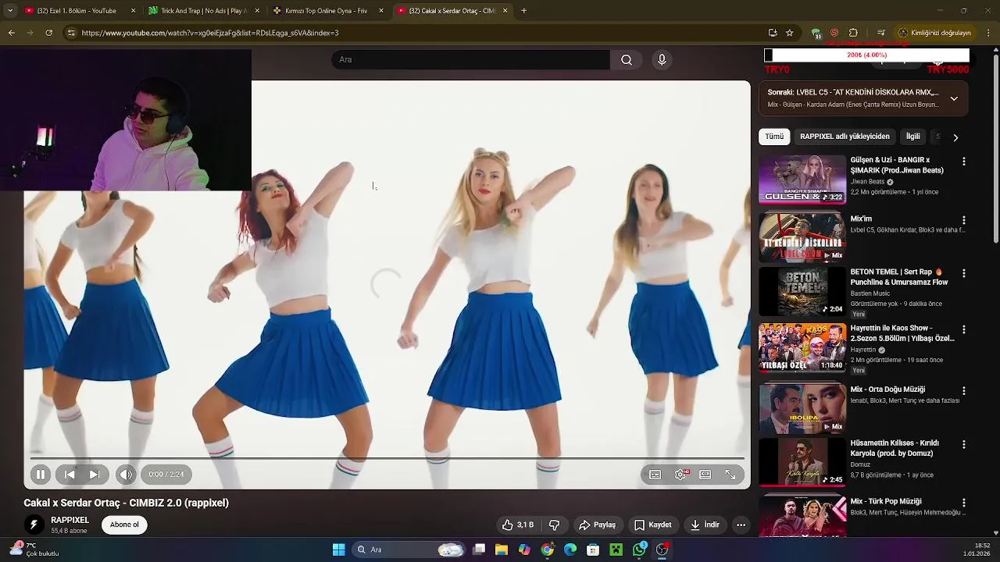The width and height of the screenshot is (1000, 562).
Task: Dislike the video
Action: point(554,525)
